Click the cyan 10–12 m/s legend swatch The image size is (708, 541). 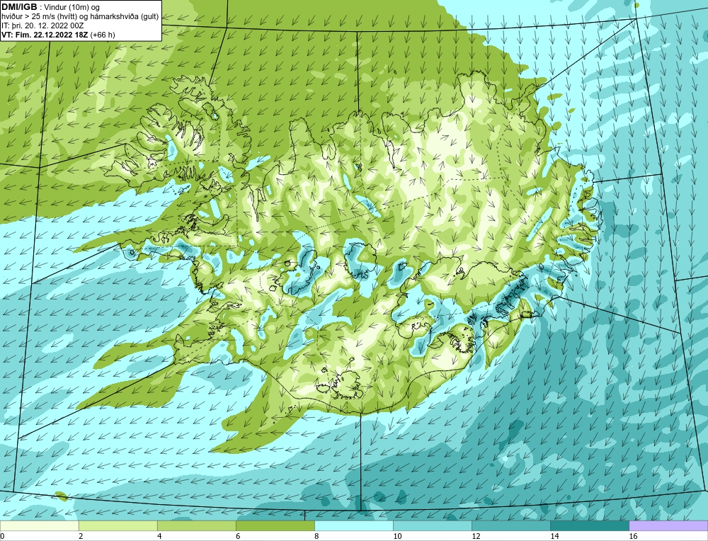point(432,525)
